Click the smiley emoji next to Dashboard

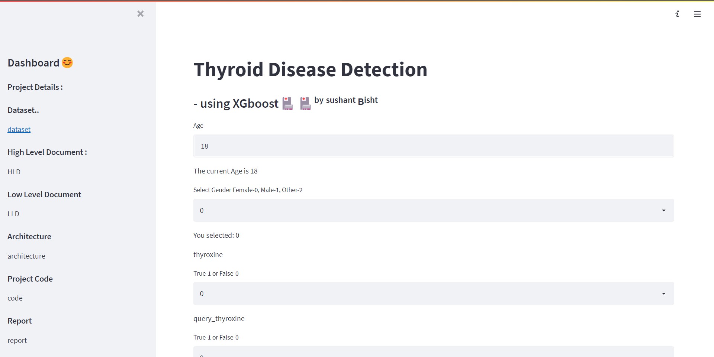coord(67,62)
